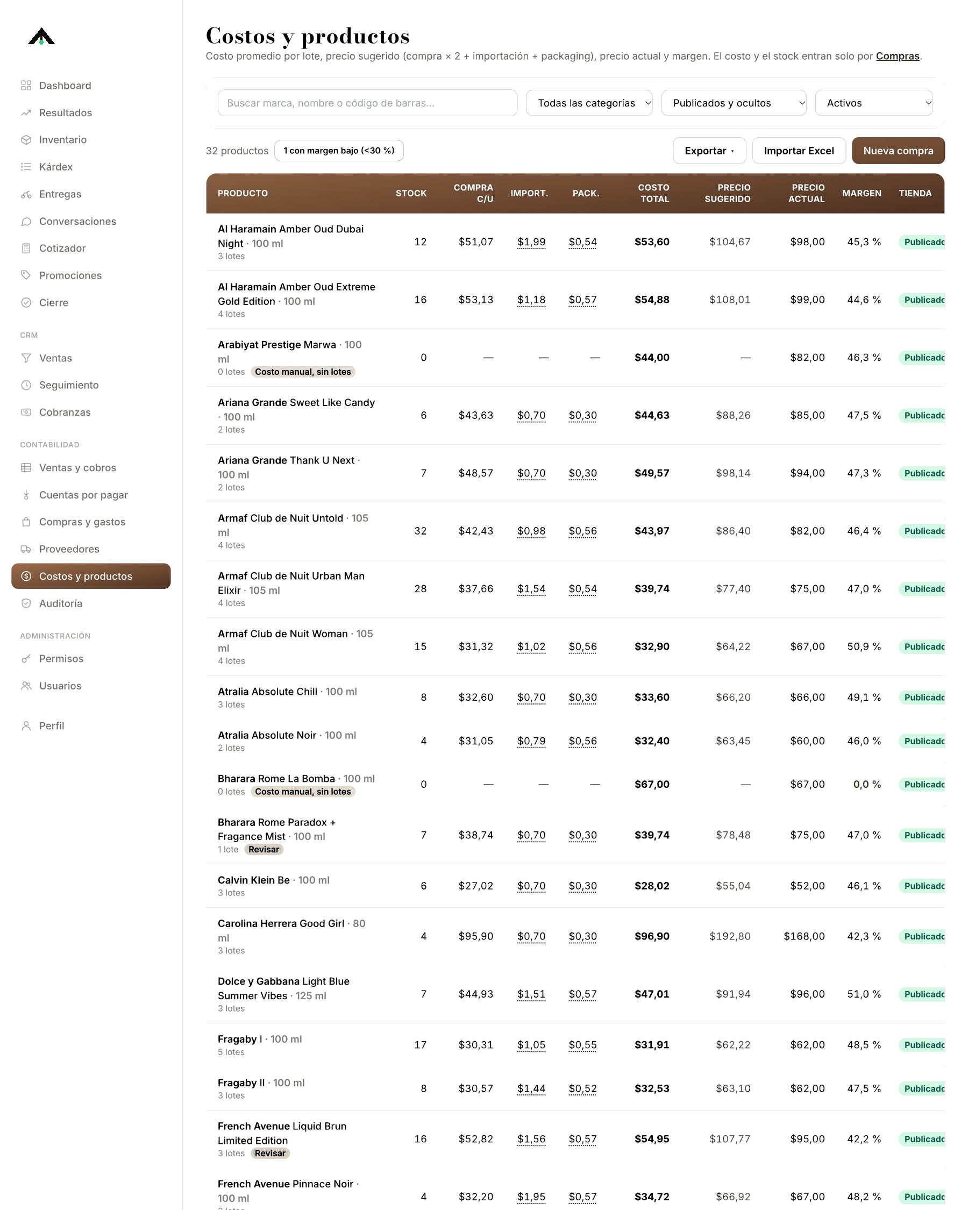Open the Todas las categorías dropdown
The height and width of the screenshot is (1210, 968).
589,103
